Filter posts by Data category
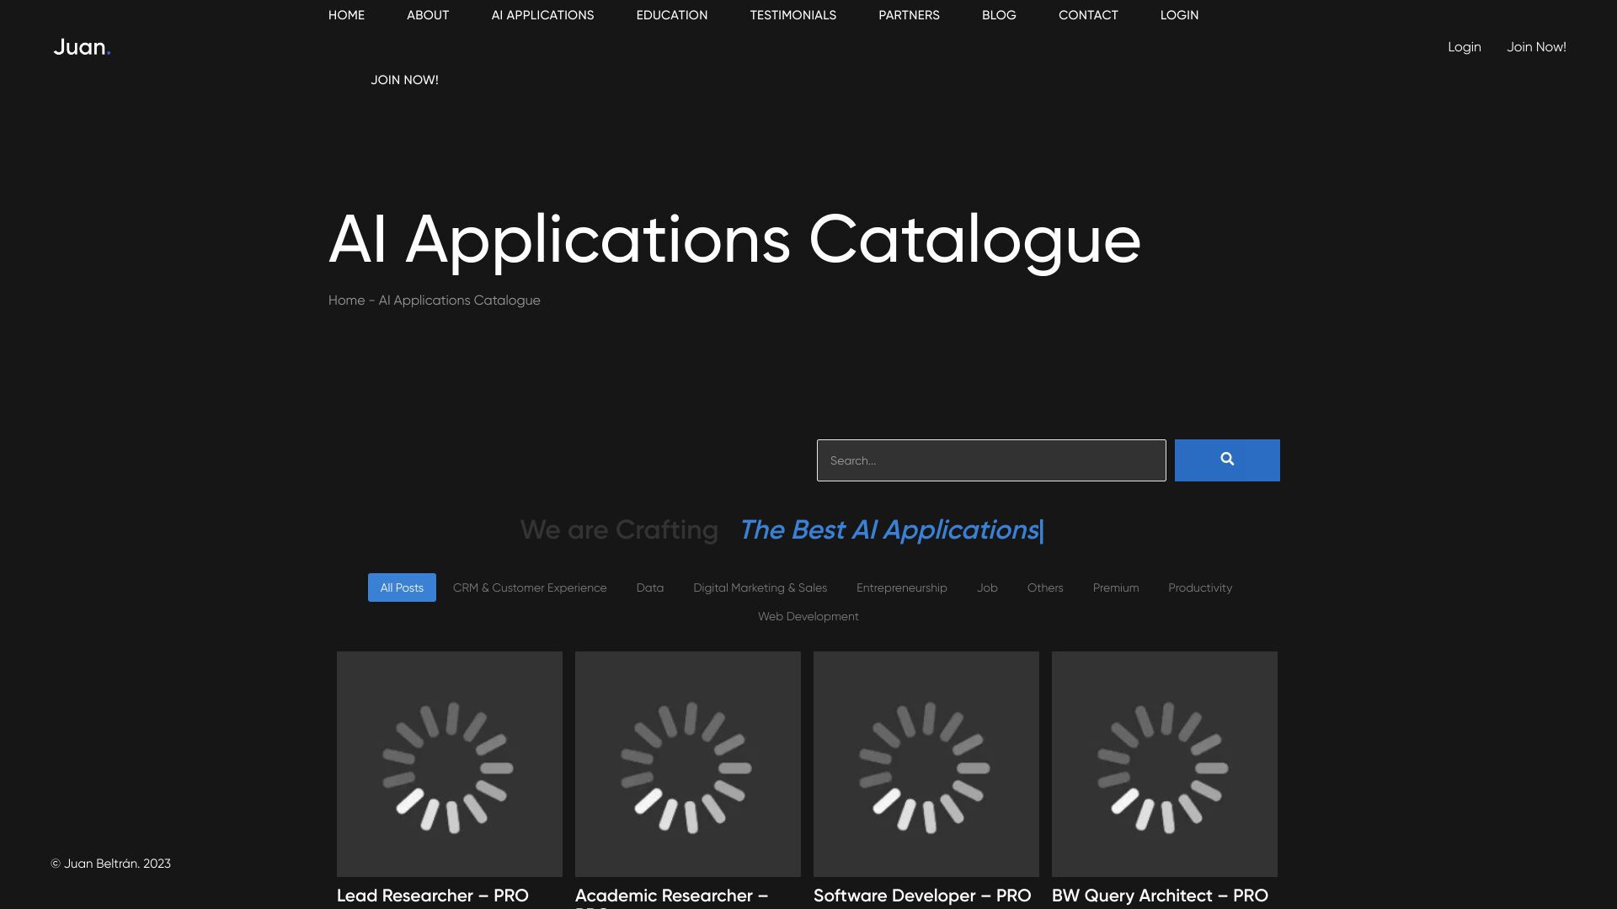1617x909 pixels. (649, 587)
